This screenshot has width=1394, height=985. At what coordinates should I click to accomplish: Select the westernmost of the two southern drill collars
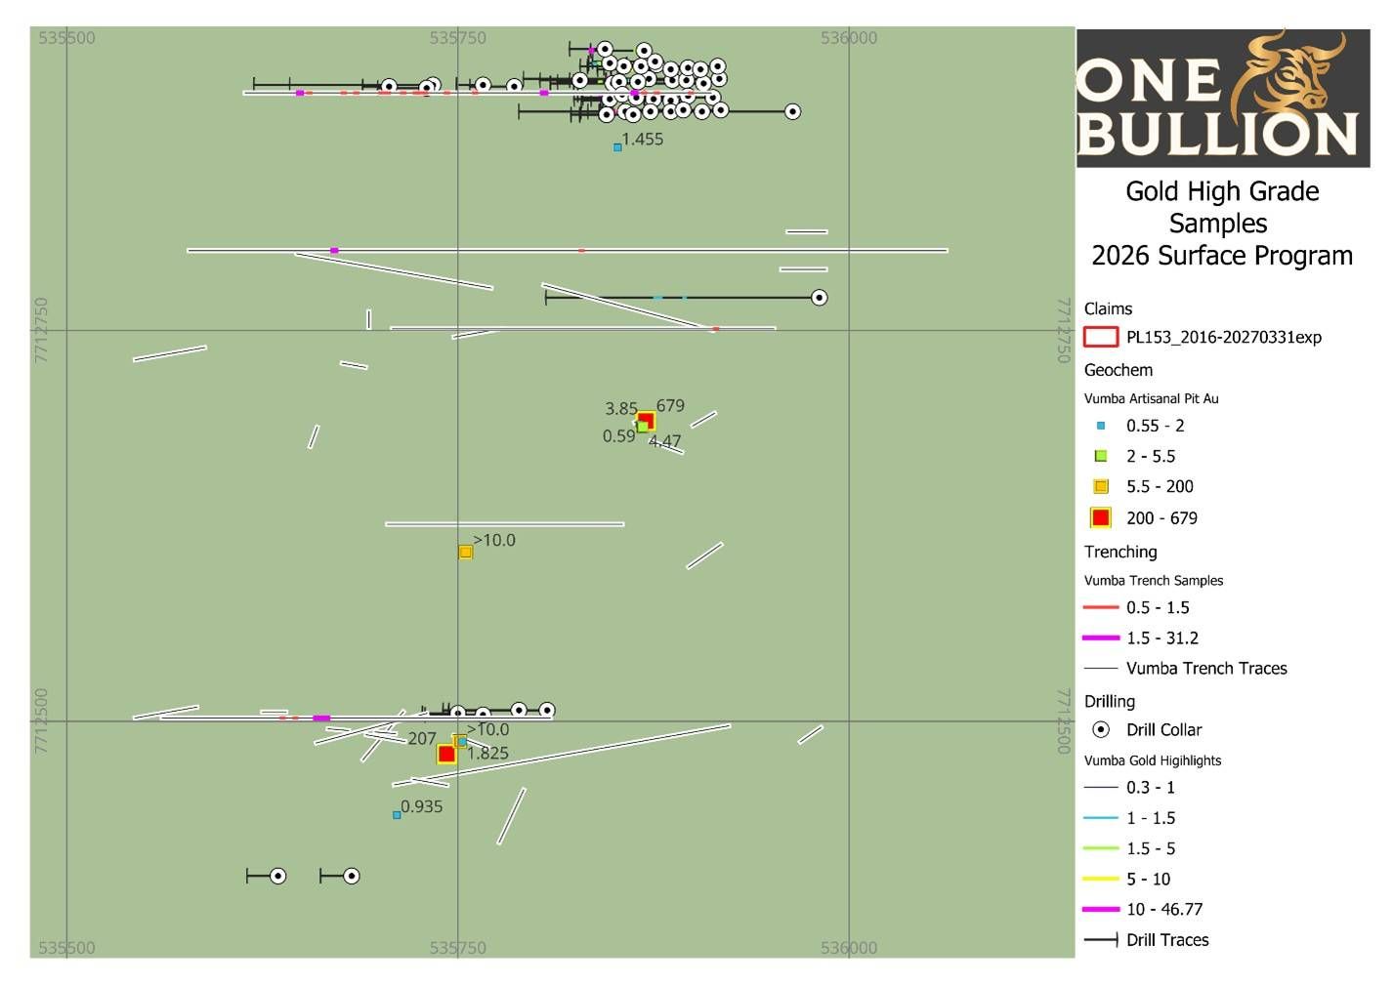click(277, 876)
